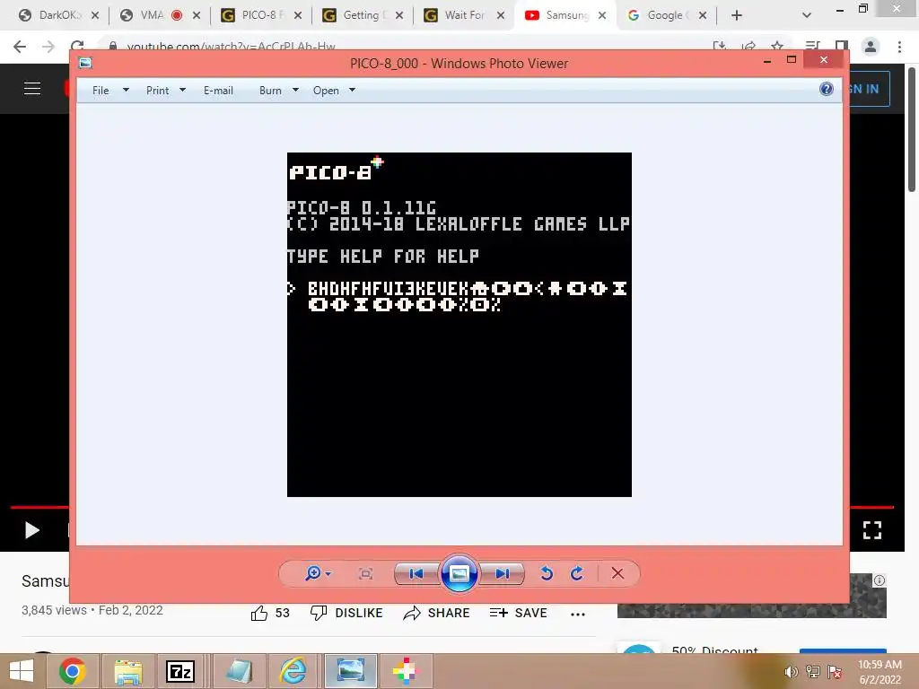Viewport: 919px width, 689px height.
Task: Expand the Open menu in Photo Viewer
Action: pyautogui.click(x=326, y=91)
